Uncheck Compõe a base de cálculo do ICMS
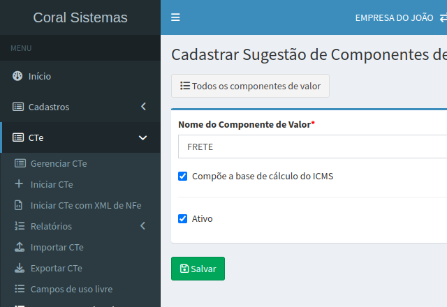This screenshot has width=447, height=307. click(x=183, y=177)
